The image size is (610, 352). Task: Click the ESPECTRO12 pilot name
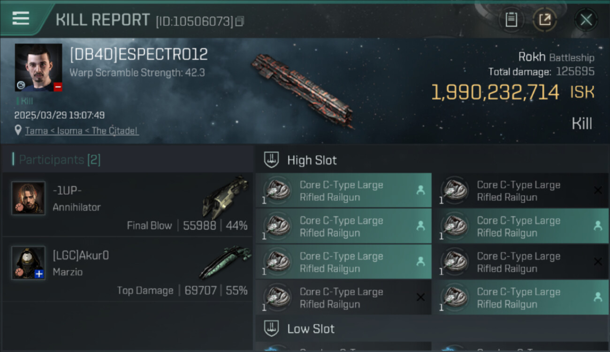tap(139, 54)
